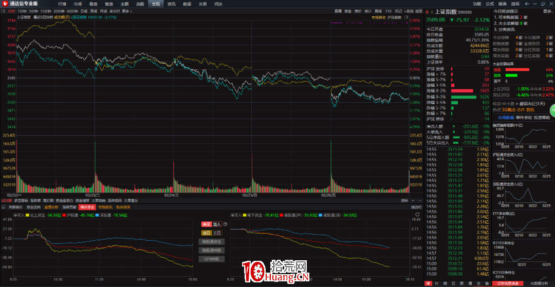Select the 当日 period toggle
Viewport: 555px width, 287px height.
click(206, 233)
